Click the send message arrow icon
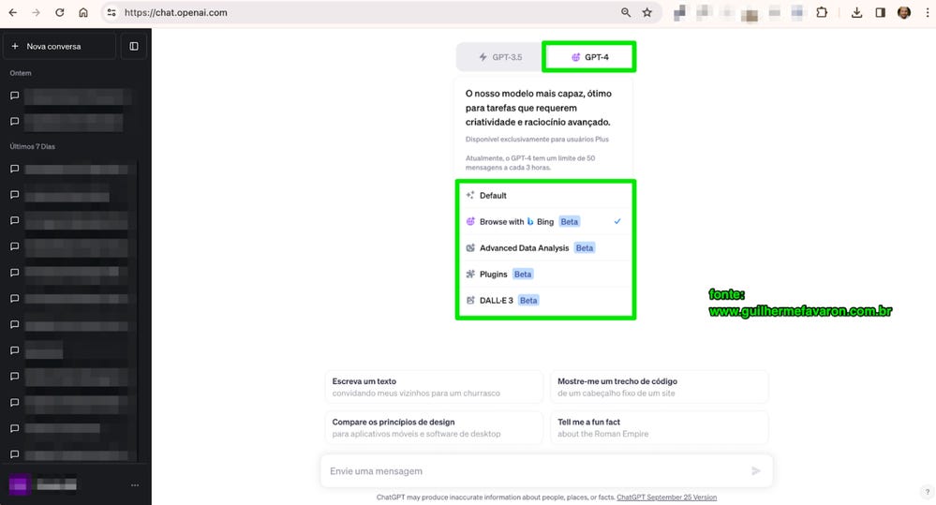This screenshot has width=936, height=505. [756, 471]
